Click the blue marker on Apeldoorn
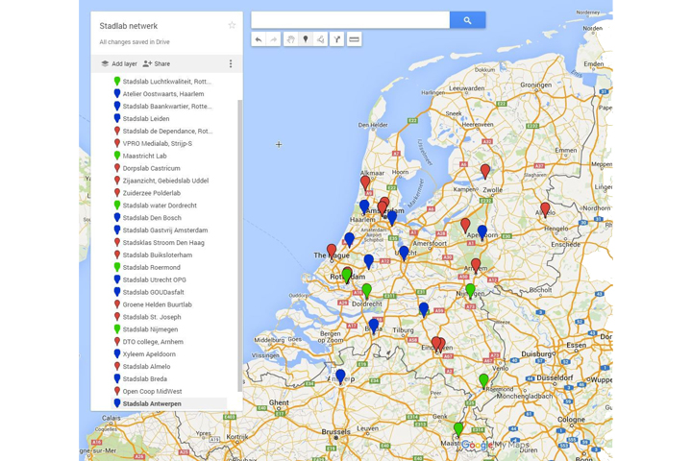 [x=482, y=232]
